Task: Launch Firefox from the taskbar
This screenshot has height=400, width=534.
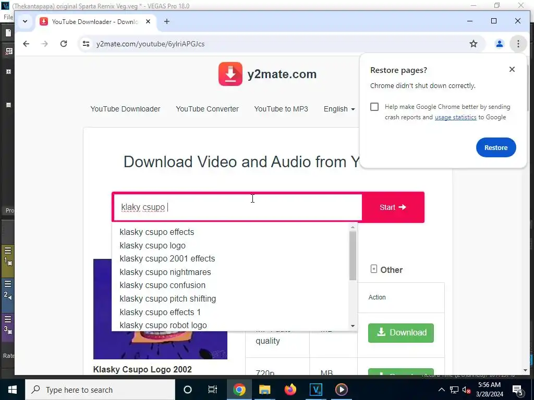Action: click(x=290, y=390)
